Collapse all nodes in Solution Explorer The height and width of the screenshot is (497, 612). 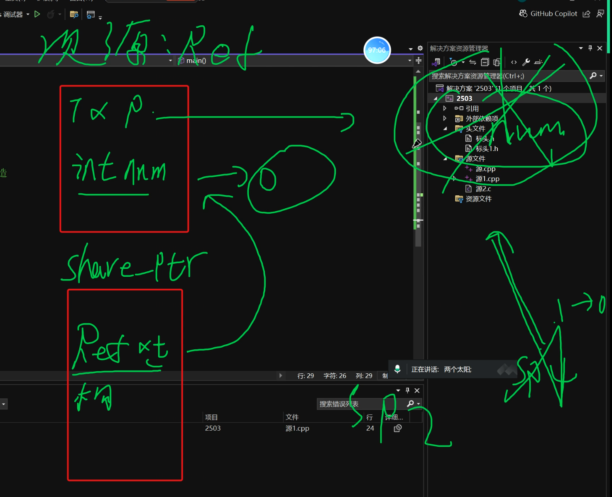(x=485, y=62)
